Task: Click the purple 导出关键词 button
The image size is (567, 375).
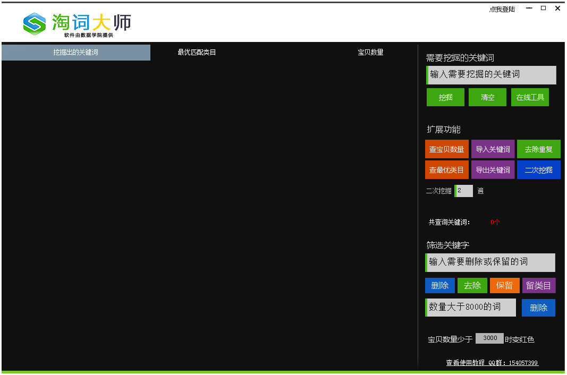Action: pos(493,170)
